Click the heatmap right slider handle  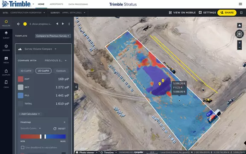(45, 136)
